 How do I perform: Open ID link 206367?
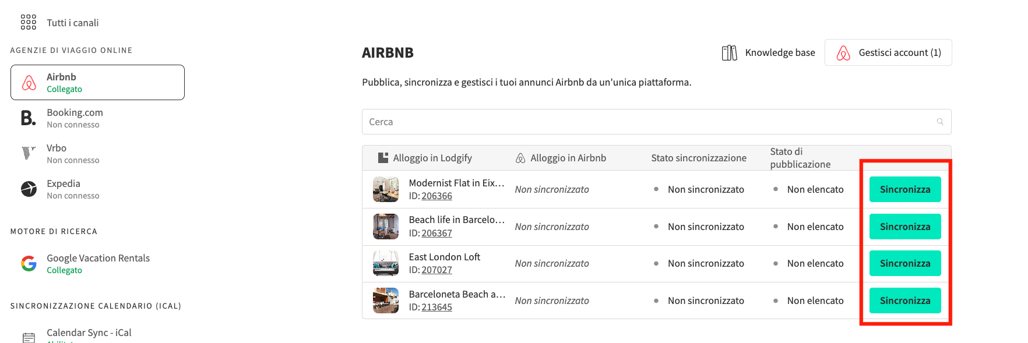[x=436, y=233]
